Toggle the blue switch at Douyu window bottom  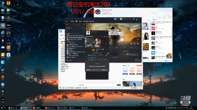click(x=166, y=61)
